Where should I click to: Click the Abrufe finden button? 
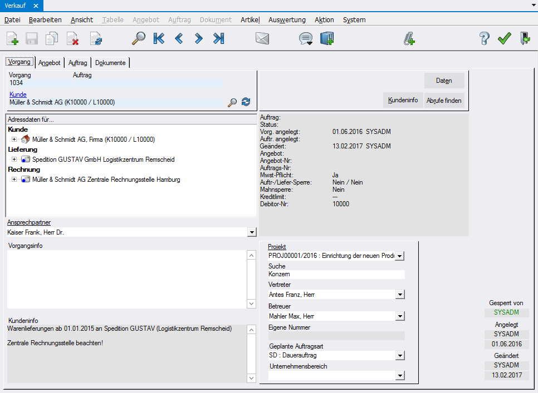tap(444, 100)
